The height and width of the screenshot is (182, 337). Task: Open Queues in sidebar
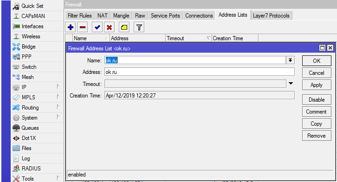coord(37,128)
